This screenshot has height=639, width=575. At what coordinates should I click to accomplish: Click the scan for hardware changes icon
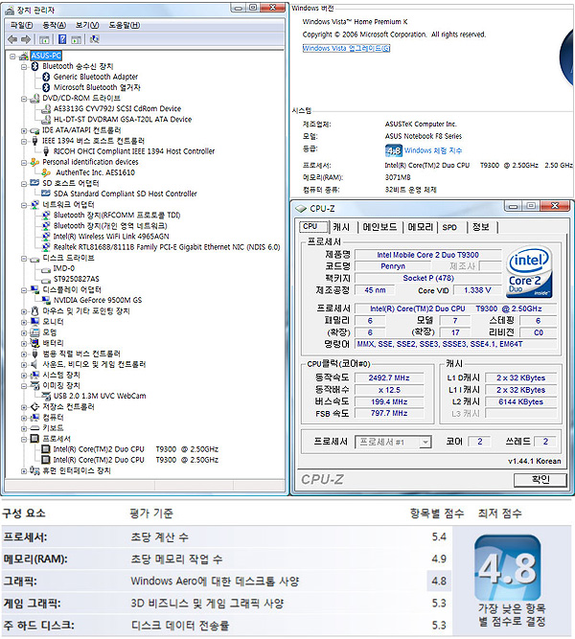[95, 39]
